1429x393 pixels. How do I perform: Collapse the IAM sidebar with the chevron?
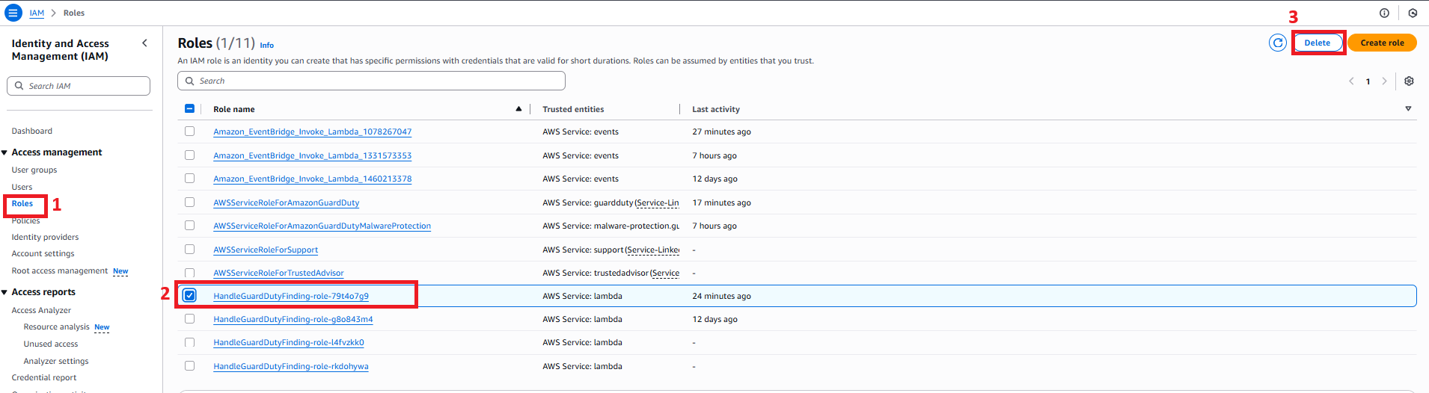144,43
